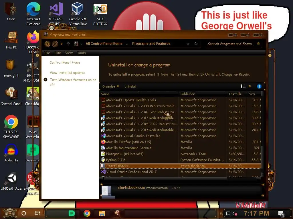
Task: Switch to Chrome on the taskbar
Action: coord(87,213)
